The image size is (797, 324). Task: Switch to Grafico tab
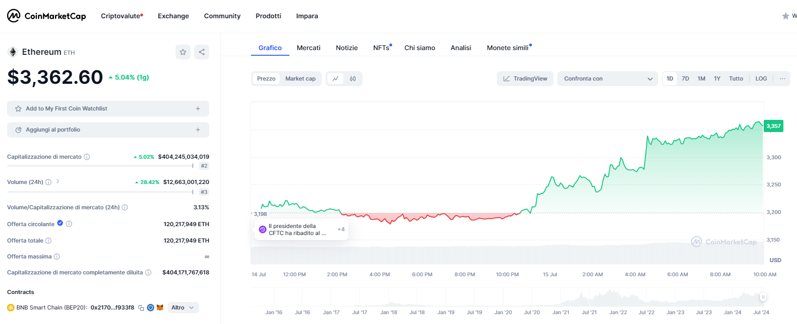(x=270, y=48)
